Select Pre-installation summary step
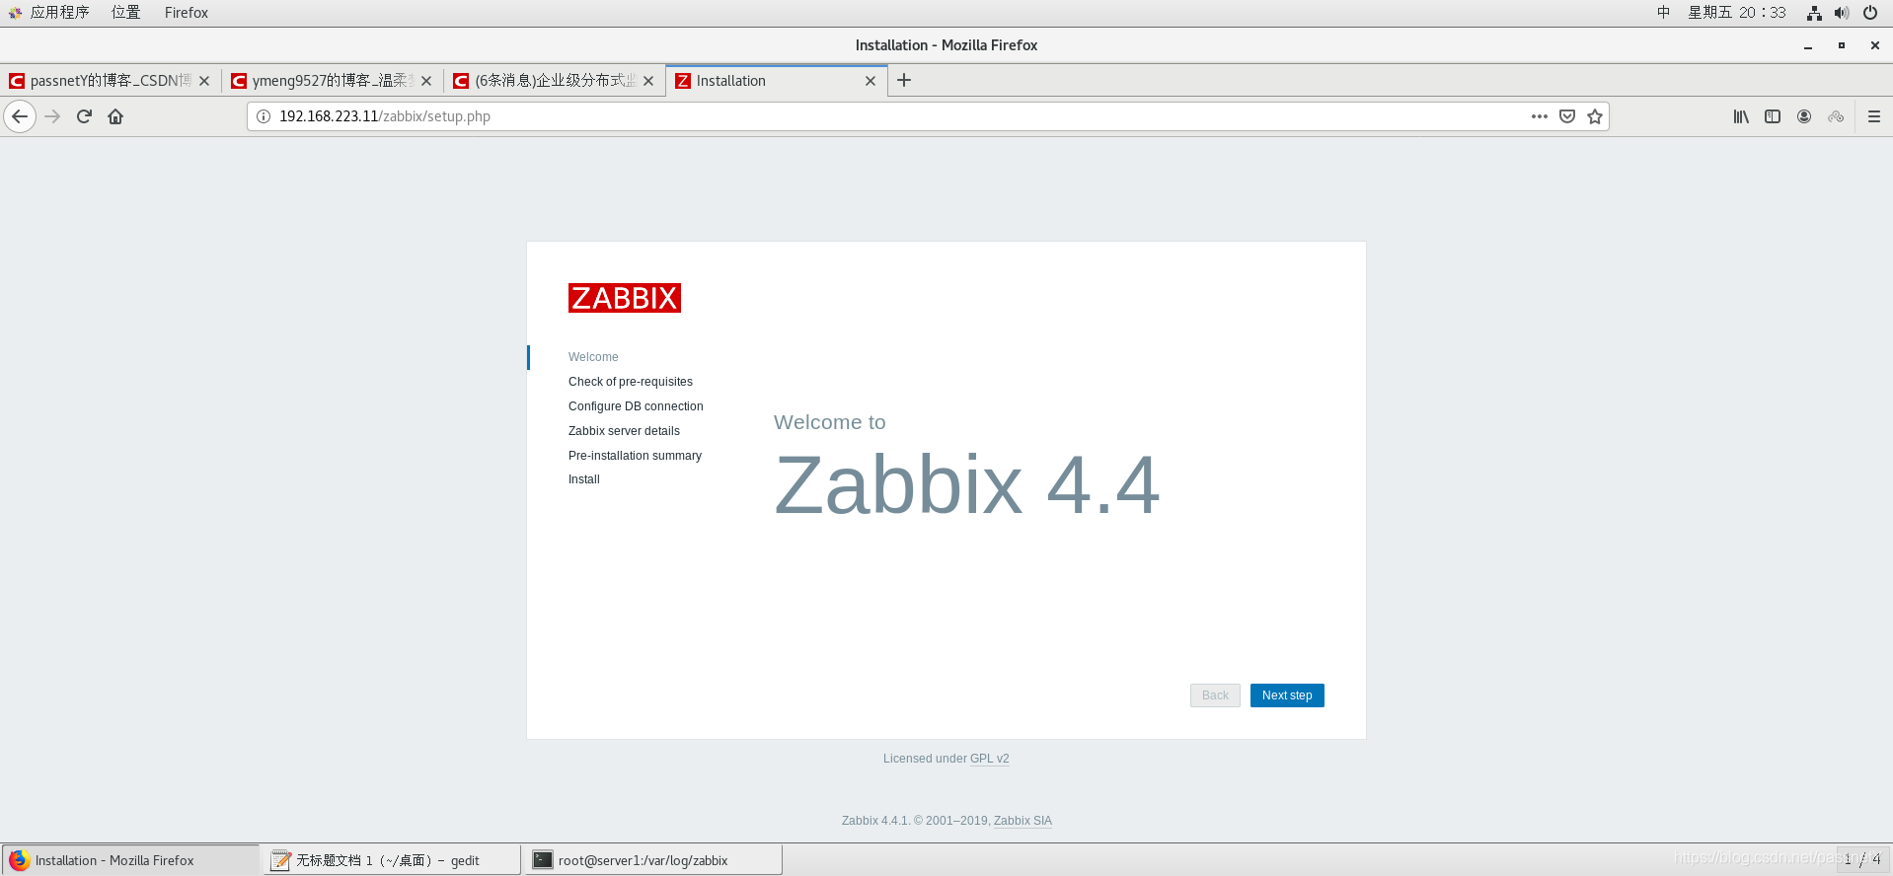Viewport: 1893px width, 876px height. (635, 456)
